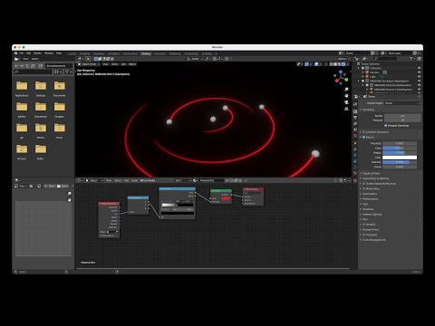Click the viewport pan hand icon
The height and width of the screenshot is (326, 435).
(x=346, y=96)
